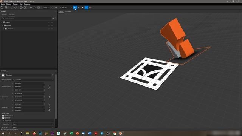
Task: Click the object search input field
Action: (28, 19)
